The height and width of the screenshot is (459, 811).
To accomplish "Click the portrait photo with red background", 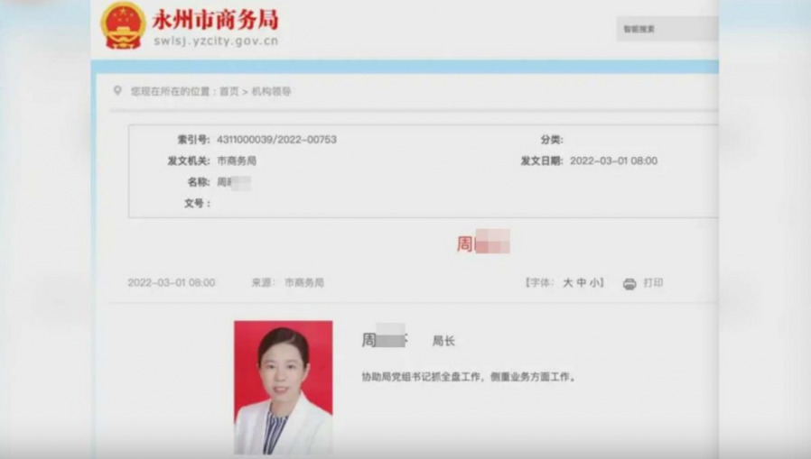I will 284,388.
